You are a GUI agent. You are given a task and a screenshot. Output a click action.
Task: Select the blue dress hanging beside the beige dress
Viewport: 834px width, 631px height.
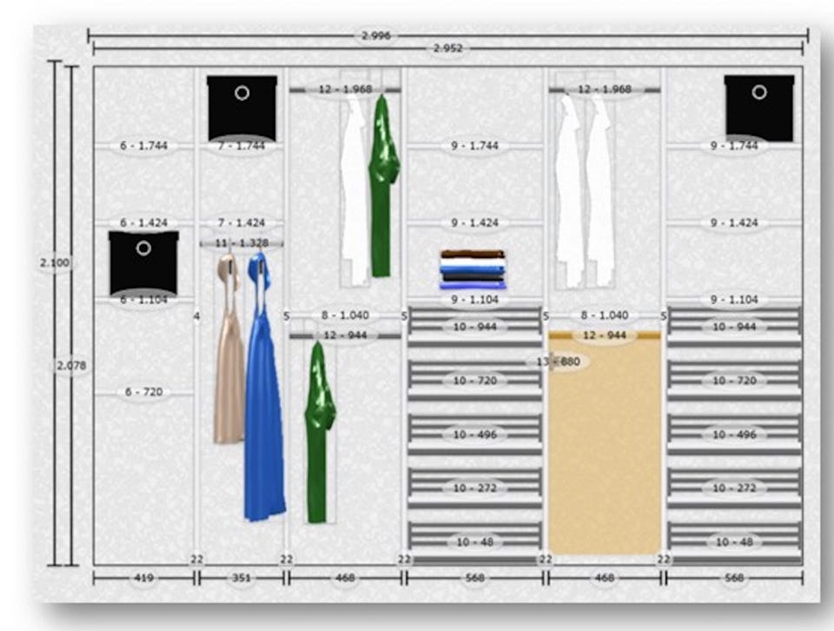point(264,388)
